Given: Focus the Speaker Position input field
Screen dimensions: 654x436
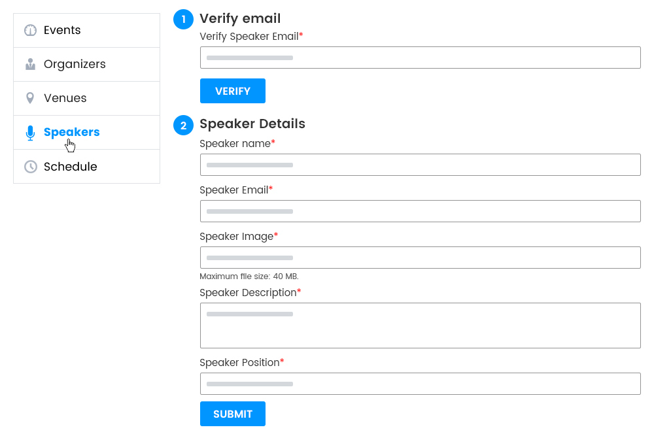Looking at the screenshot, I should tap(420, 384).
